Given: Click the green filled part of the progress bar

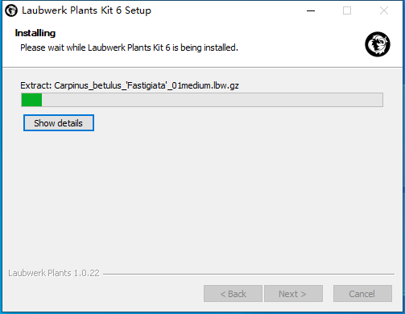Looking at the screenshot, I should point(31,100).
